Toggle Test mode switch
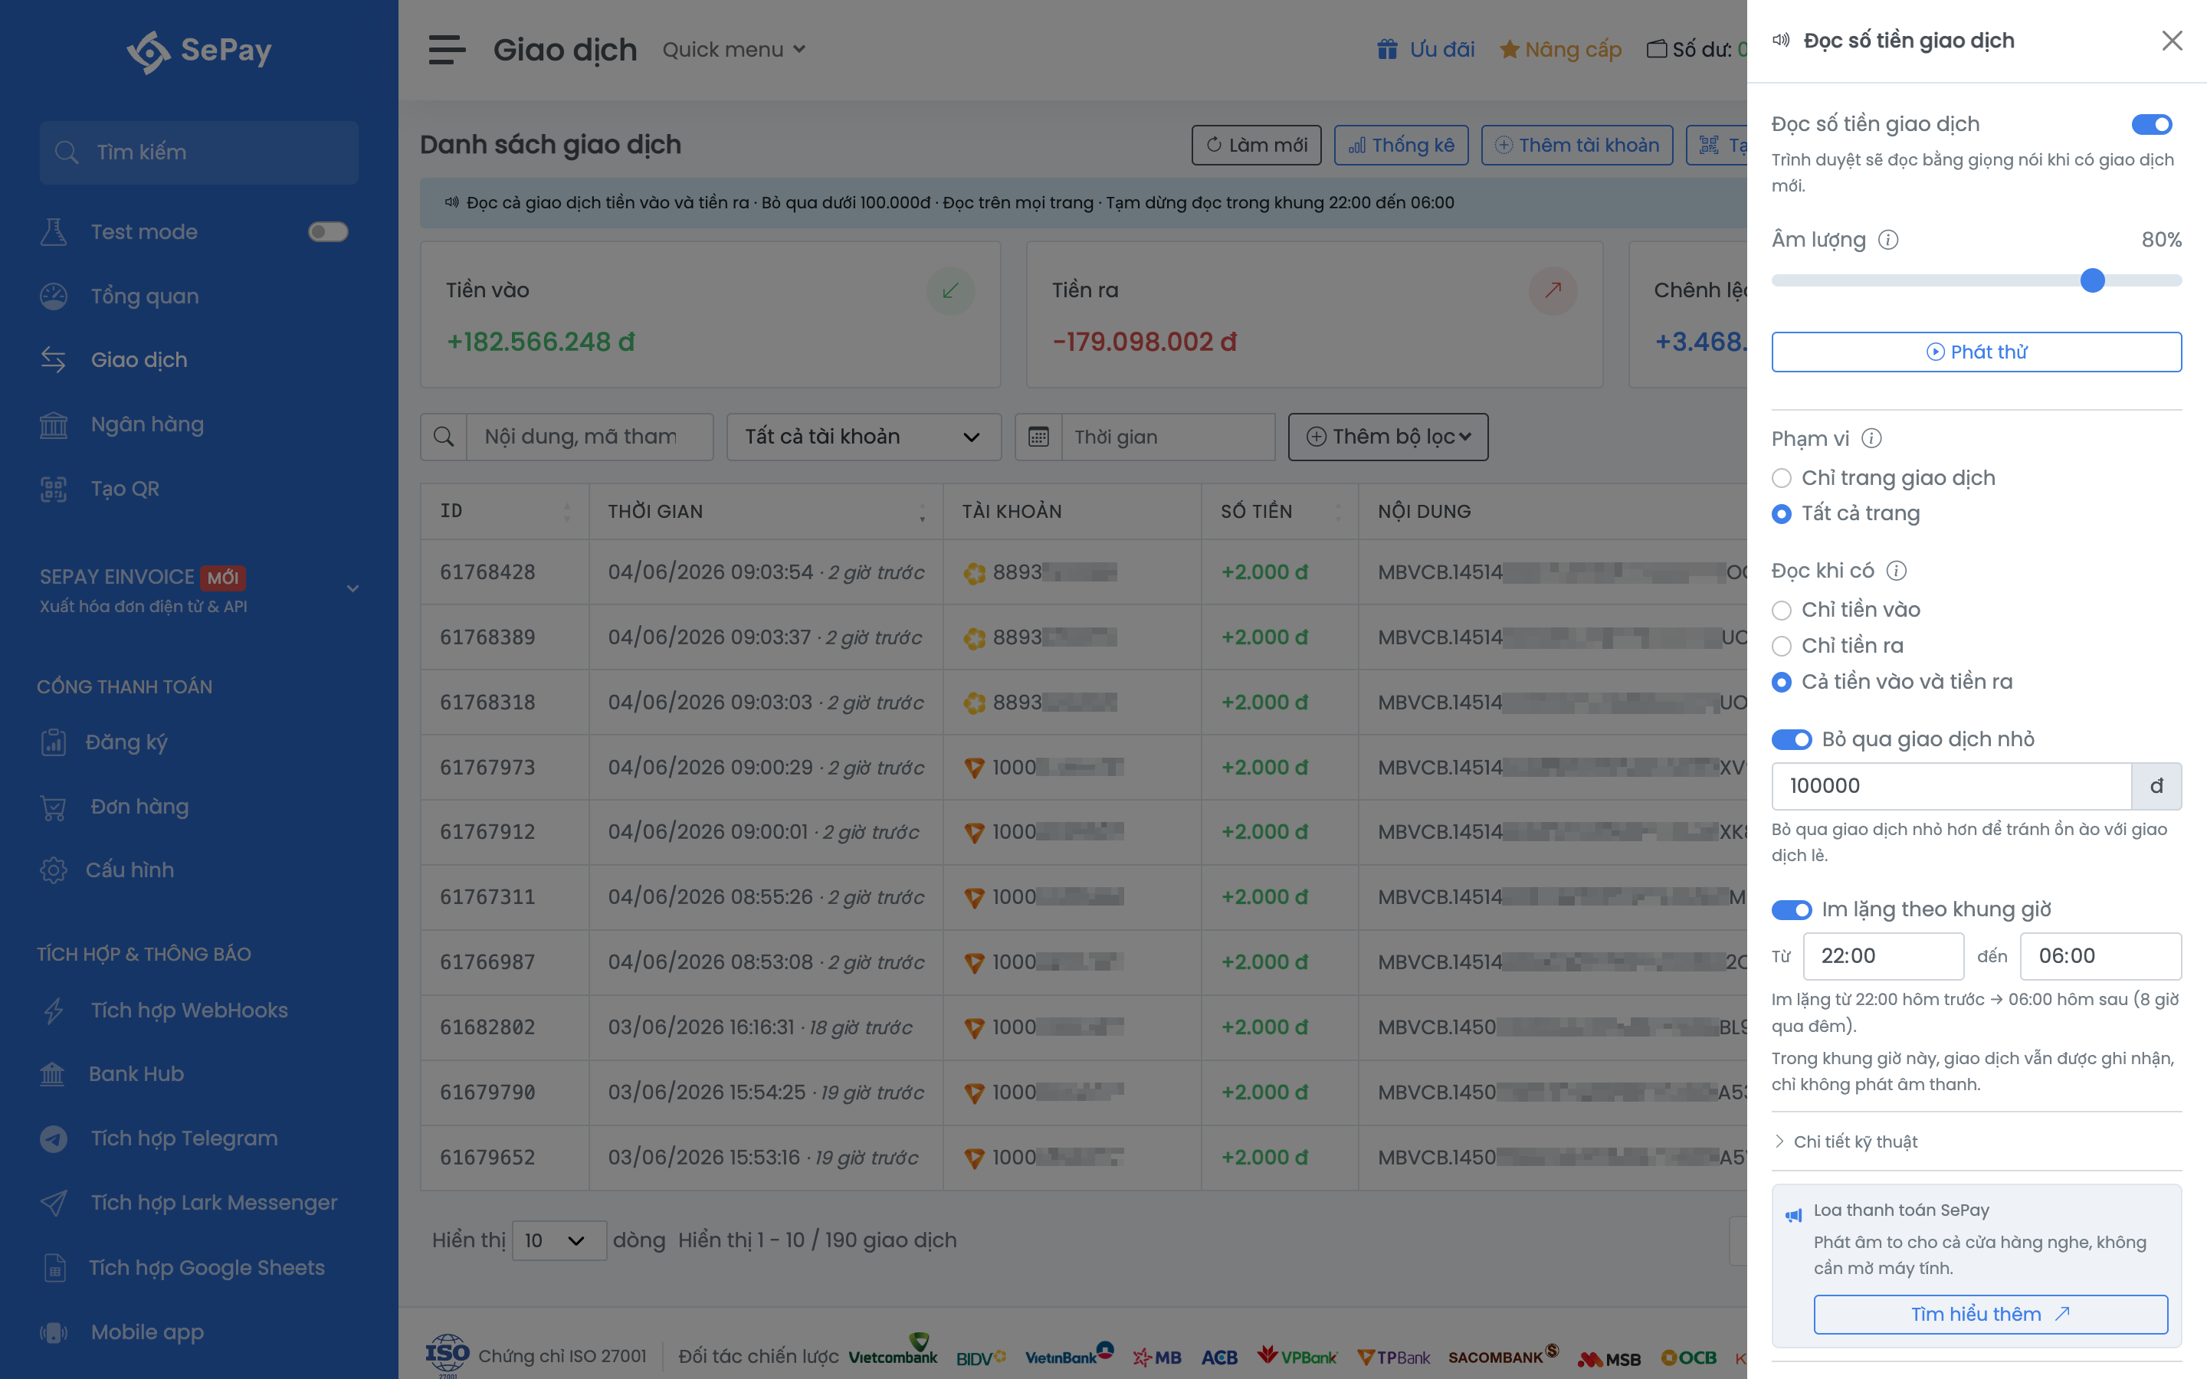 (328, 231)
